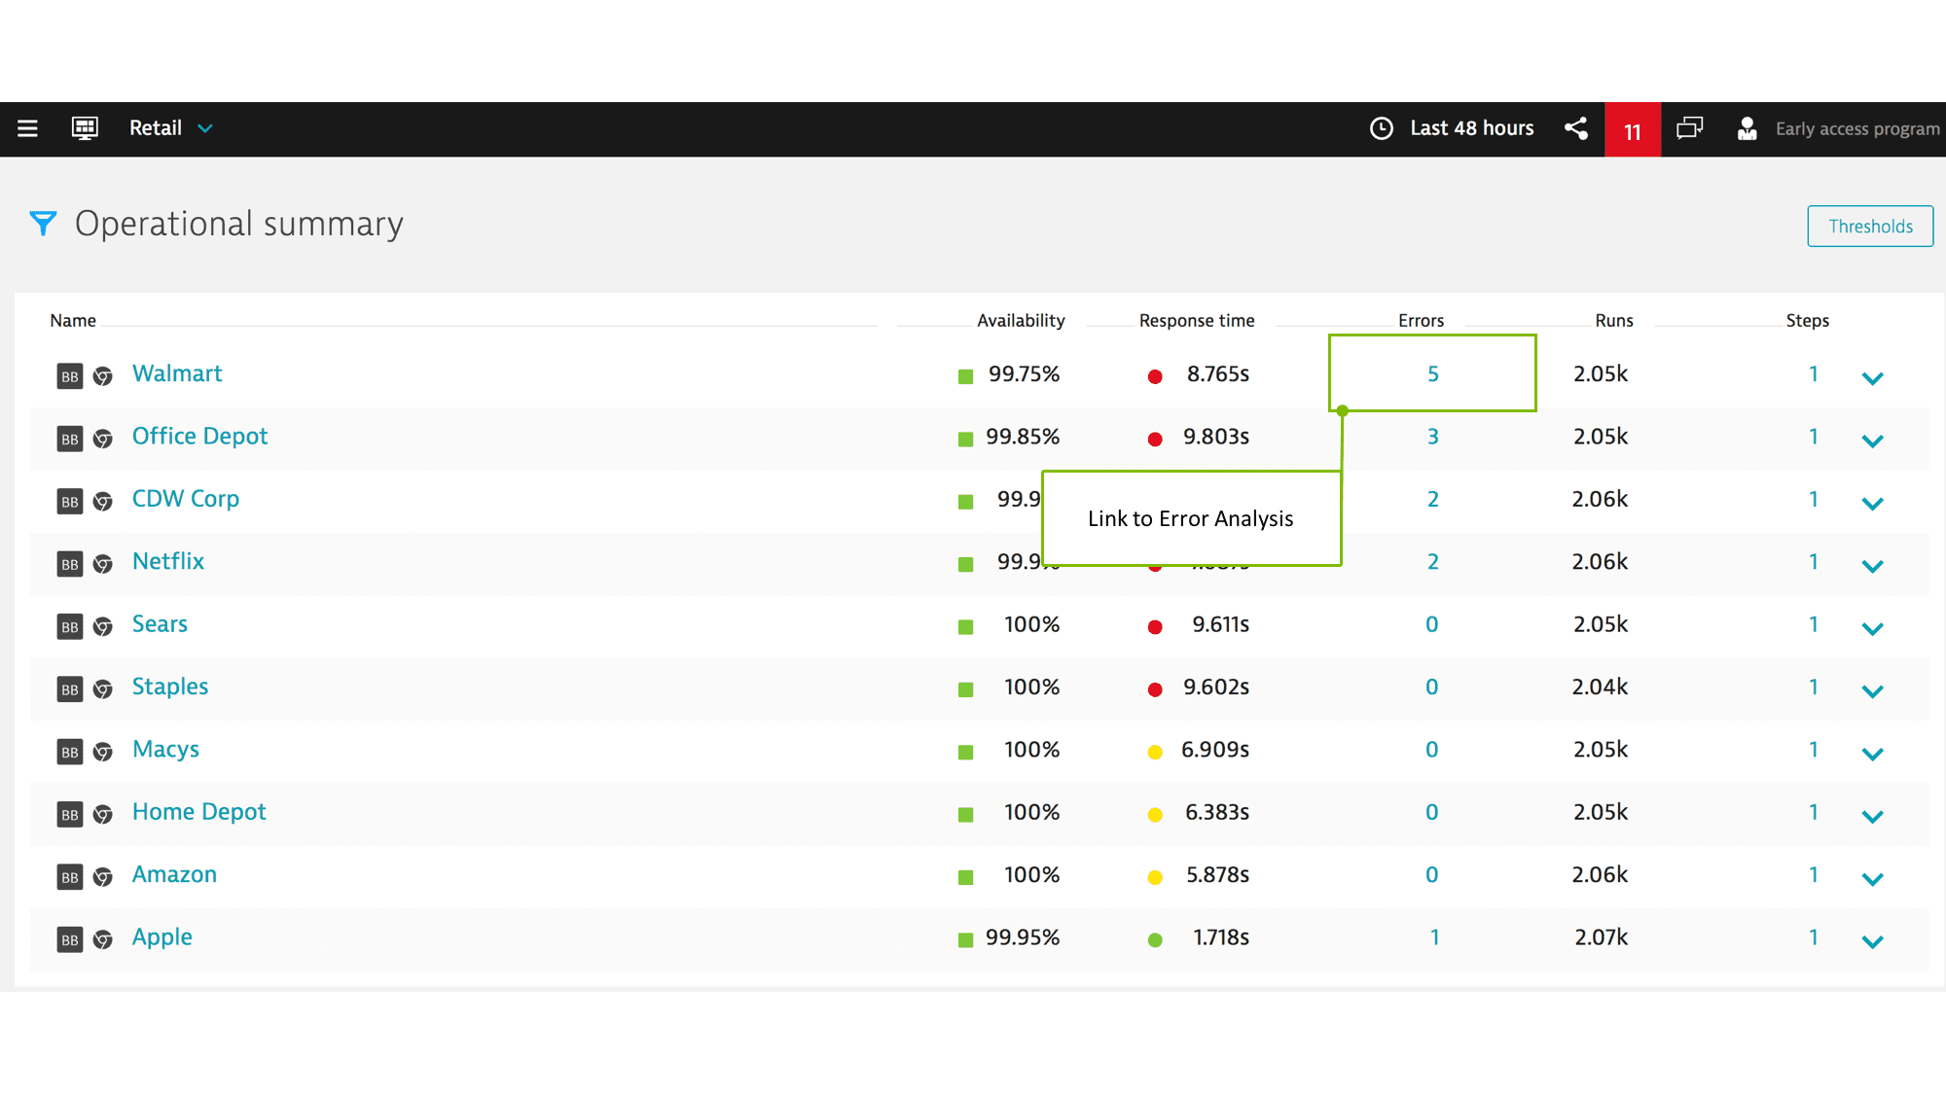Click the BB icon in Office Depot row
Image resolution: width=1946 pixels, height=1094 pixels.
[69, 439]
